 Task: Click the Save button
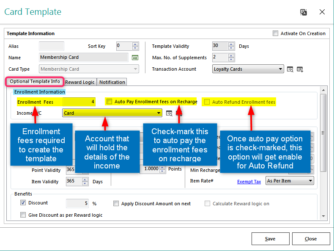[x=270, y=239]
